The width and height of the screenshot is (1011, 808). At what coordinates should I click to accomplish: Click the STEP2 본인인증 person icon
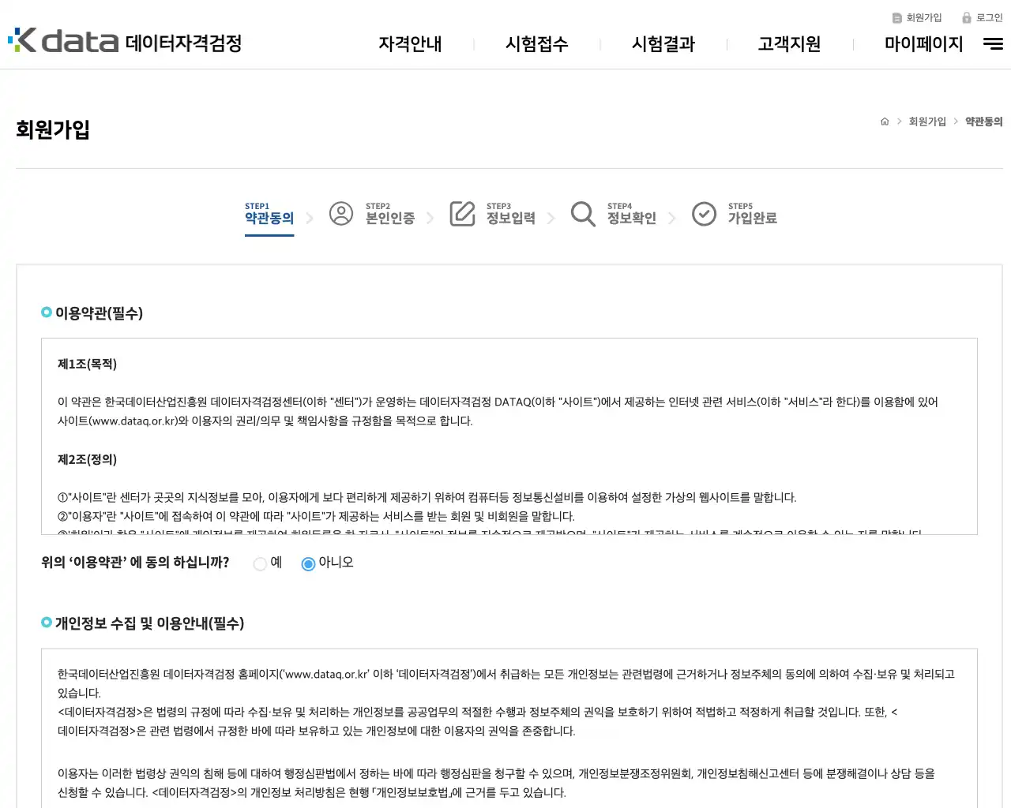341,213
